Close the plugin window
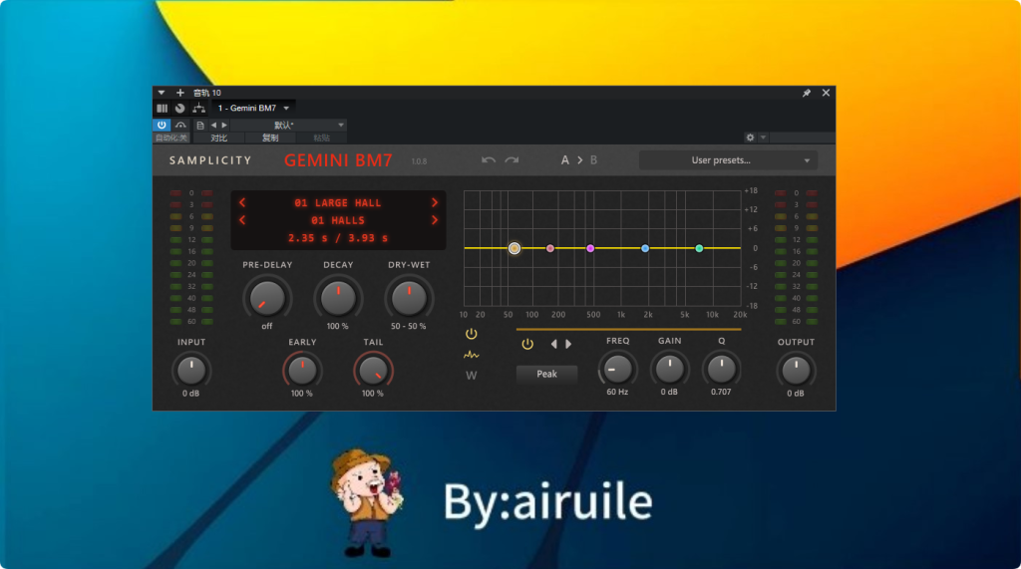 (826, 93)
